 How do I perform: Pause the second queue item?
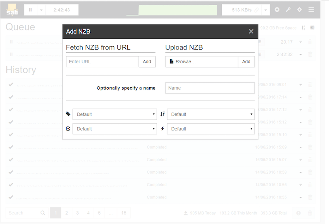[11, 55]
